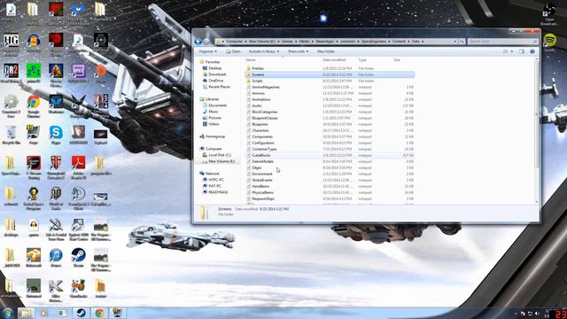This screenshot has width=567, height=319.
Task: Open Steam from the taskbar
Action: point(81,313)
